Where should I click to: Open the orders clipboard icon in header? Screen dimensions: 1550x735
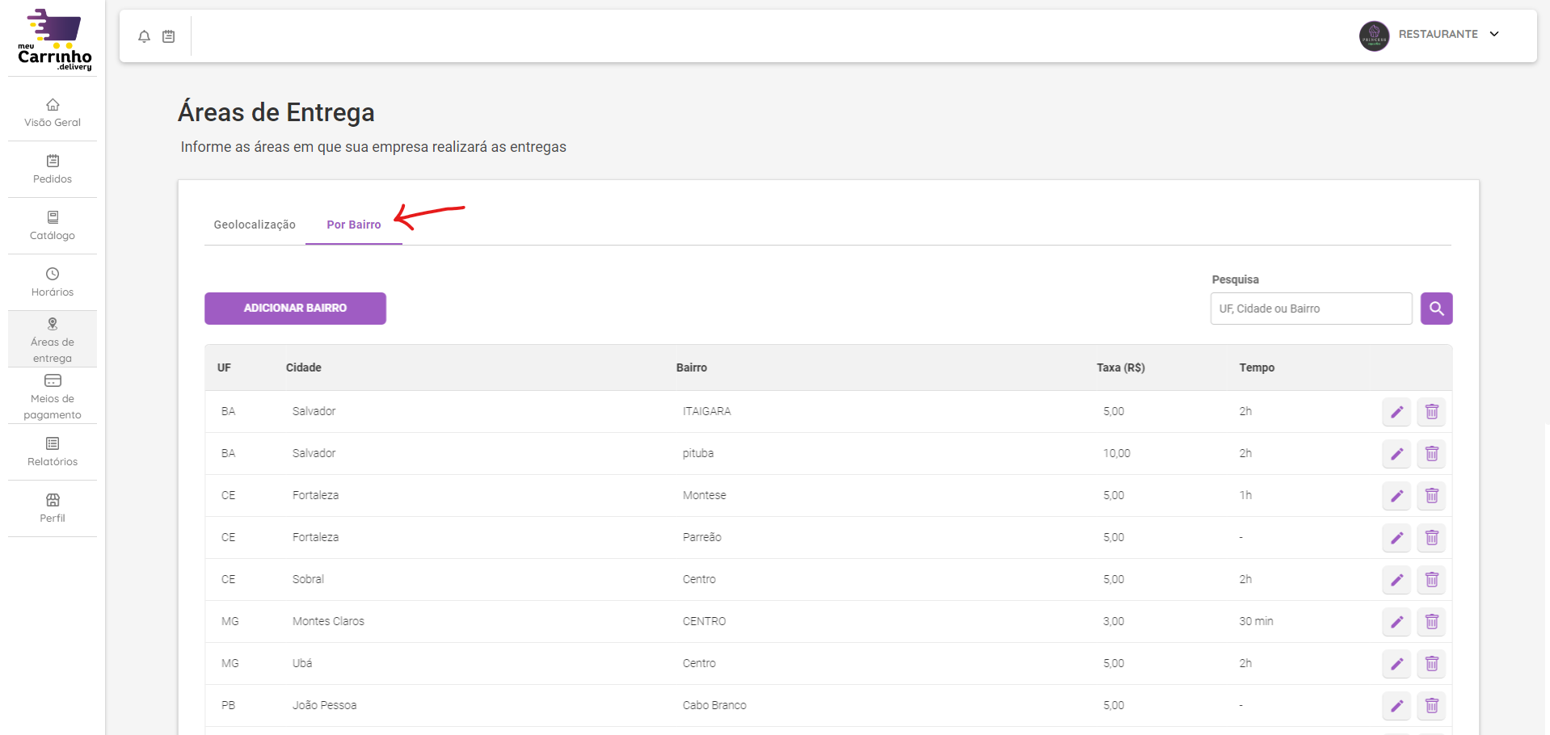[168, 36]
